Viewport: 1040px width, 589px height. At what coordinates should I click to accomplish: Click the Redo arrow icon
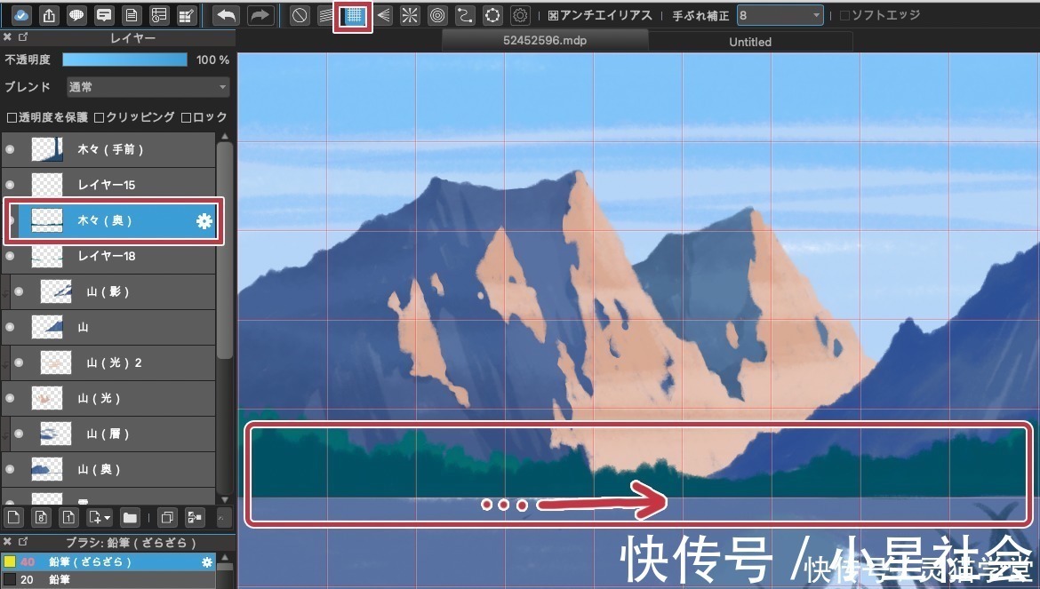tap(259, 14)
